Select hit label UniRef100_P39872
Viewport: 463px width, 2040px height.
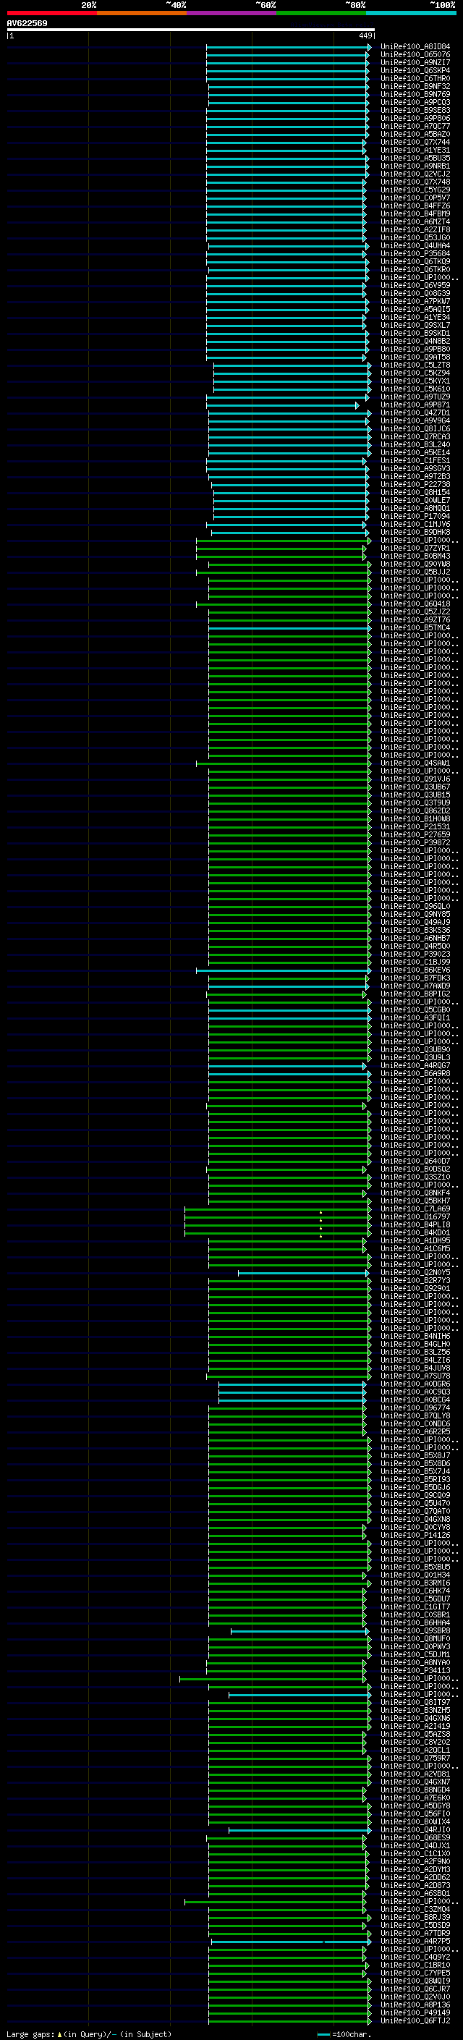(x=415, y=842)
